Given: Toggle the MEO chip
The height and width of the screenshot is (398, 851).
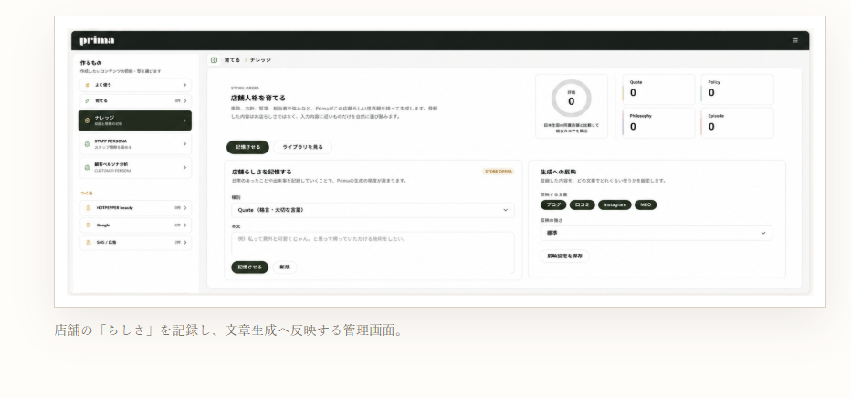Looking at the screenshot, I should (x=646, y=205).
